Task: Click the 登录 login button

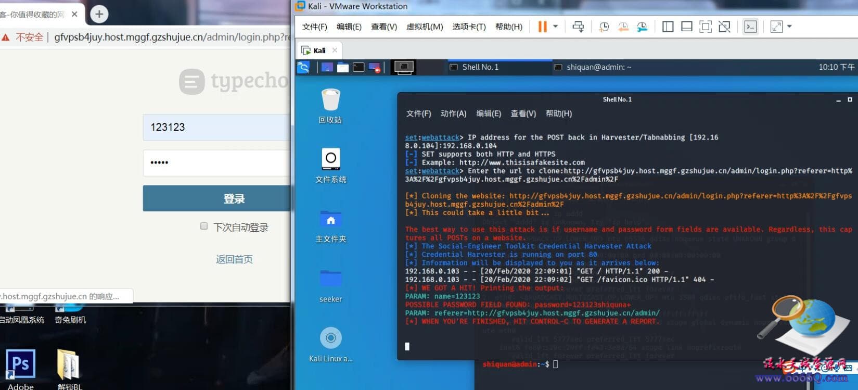Action: point(216,198)
